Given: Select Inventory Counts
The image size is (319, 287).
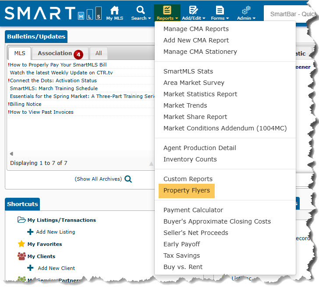Looking at the screenshot, I should (190, 159).
